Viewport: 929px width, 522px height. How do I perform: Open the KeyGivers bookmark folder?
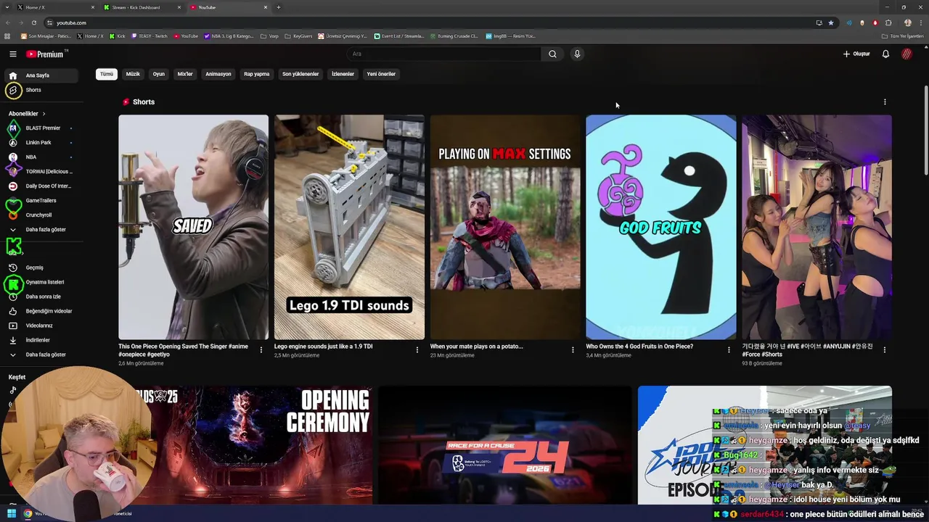(298, 36)
